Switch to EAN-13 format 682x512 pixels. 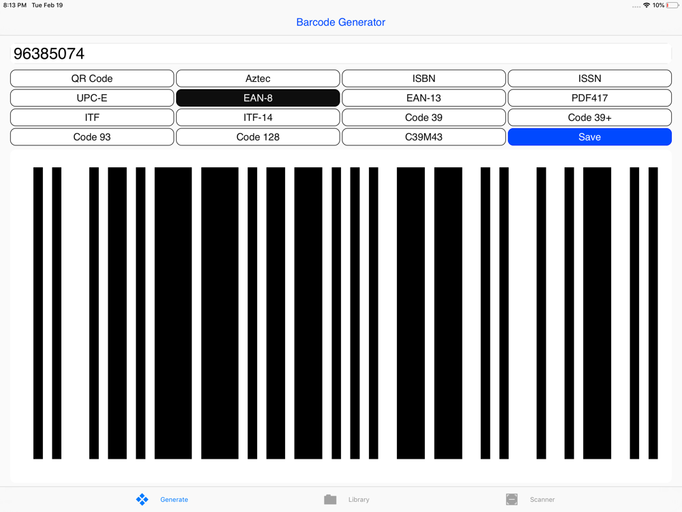[x=424, y=98]
